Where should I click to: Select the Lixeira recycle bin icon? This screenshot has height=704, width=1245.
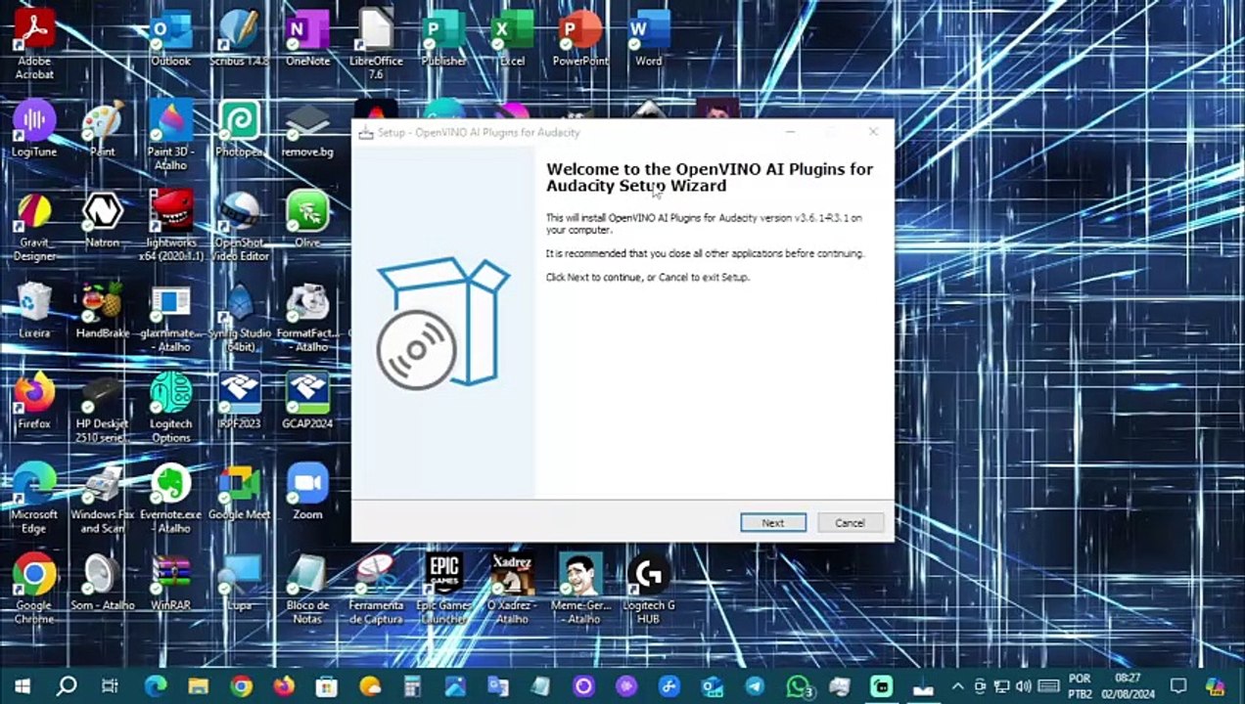coord(34,310)
